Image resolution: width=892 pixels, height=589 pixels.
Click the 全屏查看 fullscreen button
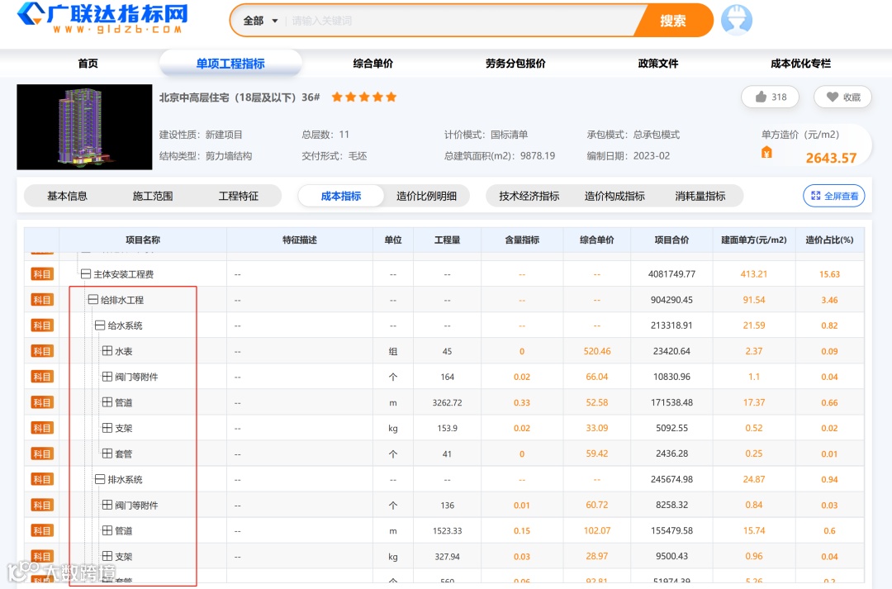point(834,196)
